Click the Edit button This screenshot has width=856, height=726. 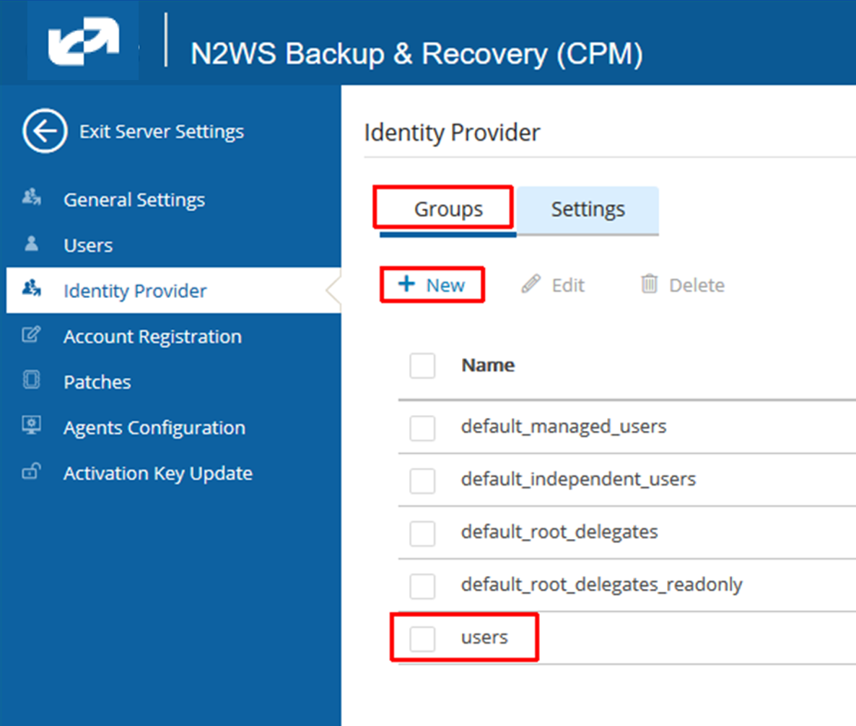click(553, 285)
